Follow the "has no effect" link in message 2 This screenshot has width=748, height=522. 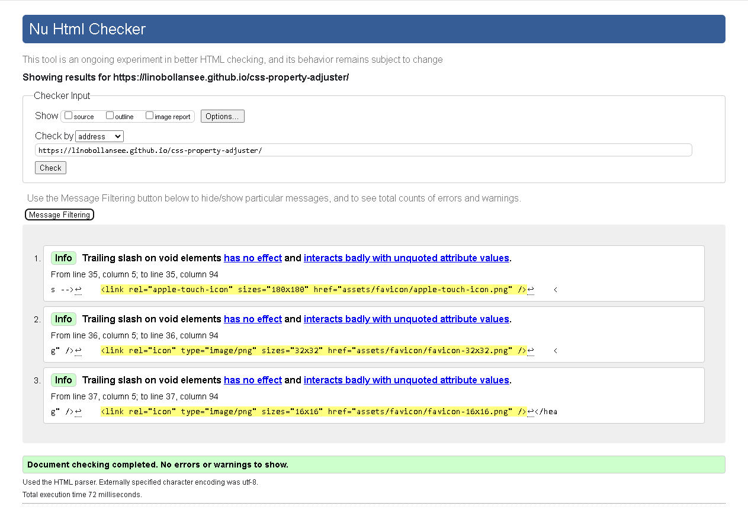coord(252,319)
